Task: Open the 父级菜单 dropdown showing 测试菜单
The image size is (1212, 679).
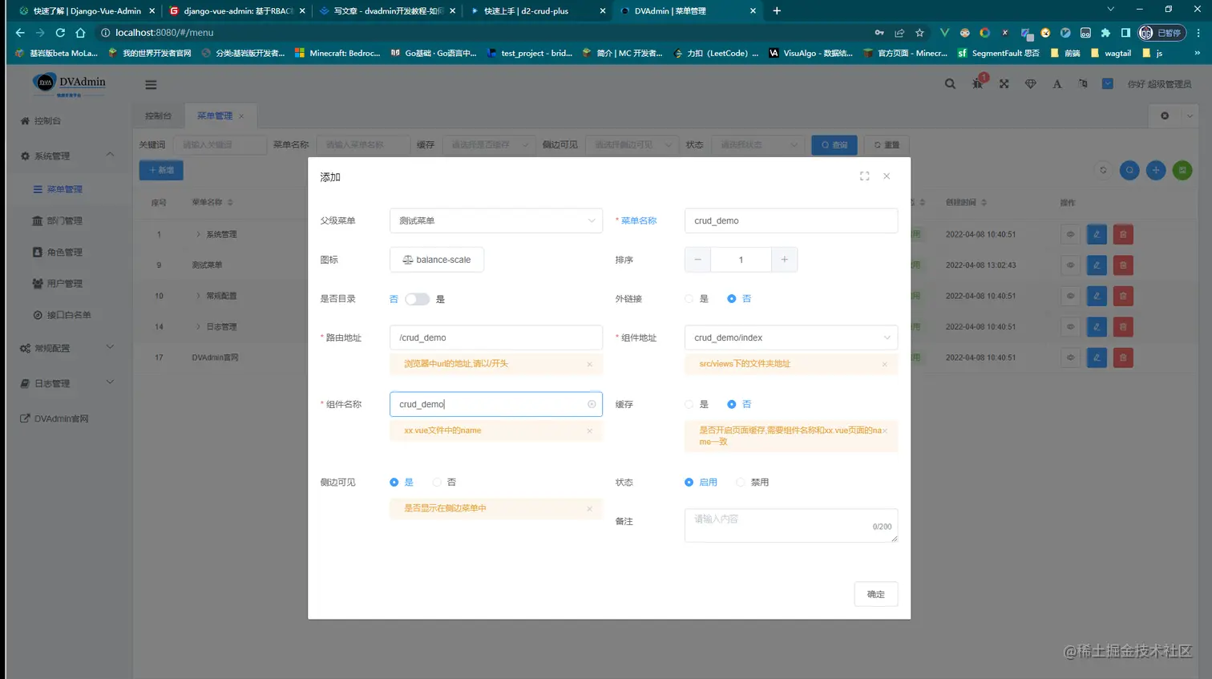Action: tap(496, 220)
